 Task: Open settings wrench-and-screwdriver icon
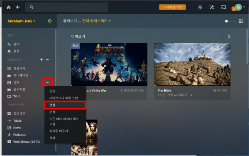point(212,7)
